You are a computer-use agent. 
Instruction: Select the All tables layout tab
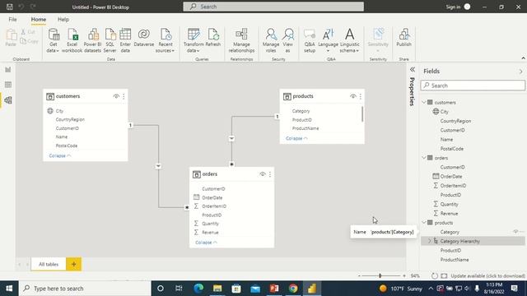(49, 264)
